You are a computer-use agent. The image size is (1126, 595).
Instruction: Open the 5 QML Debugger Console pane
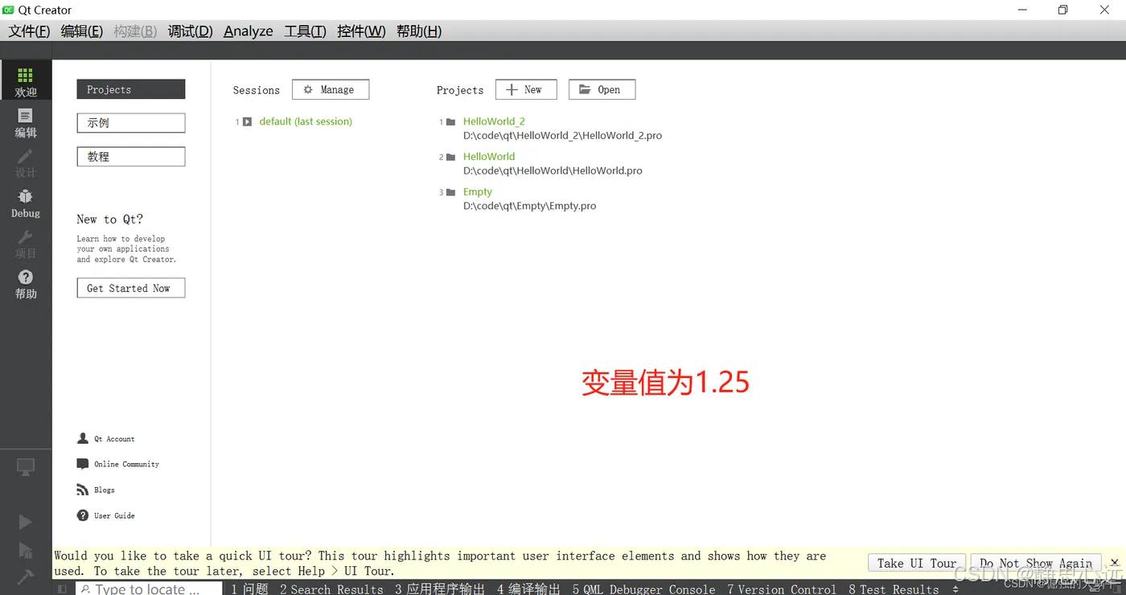(643, 589)
